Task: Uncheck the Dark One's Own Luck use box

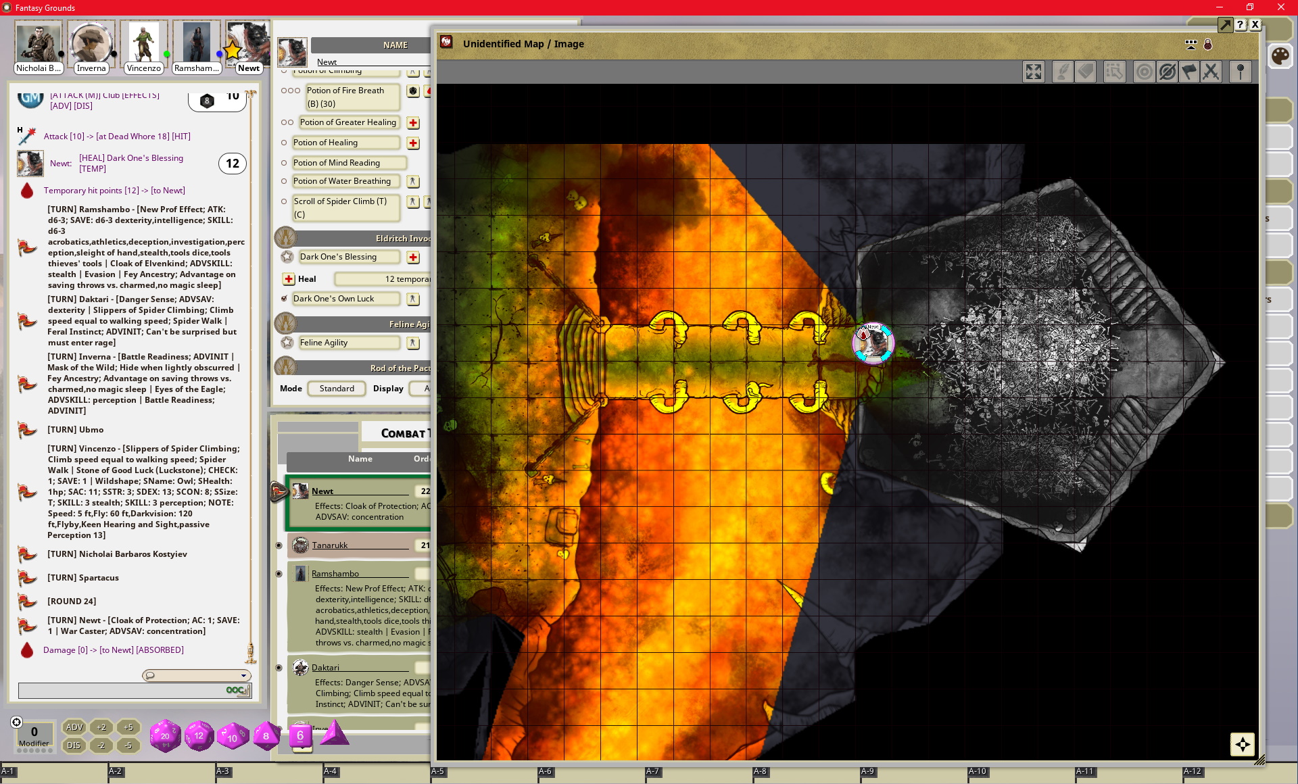Action: 284,298
